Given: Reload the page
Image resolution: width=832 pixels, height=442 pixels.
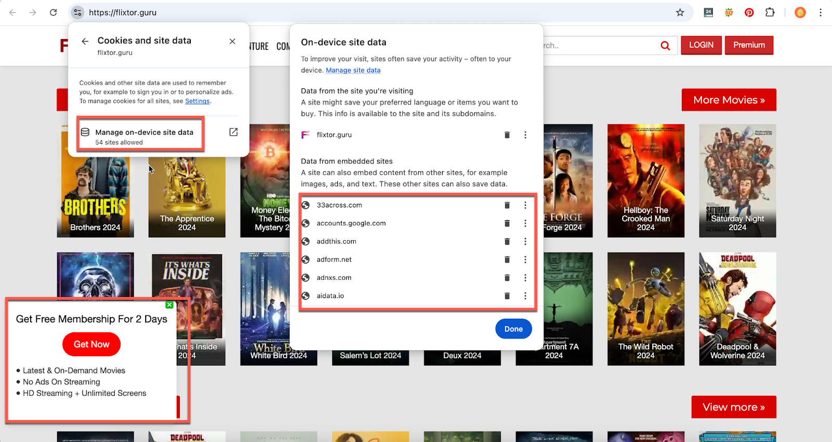Looking at the screenshot, I should (53, 12).
